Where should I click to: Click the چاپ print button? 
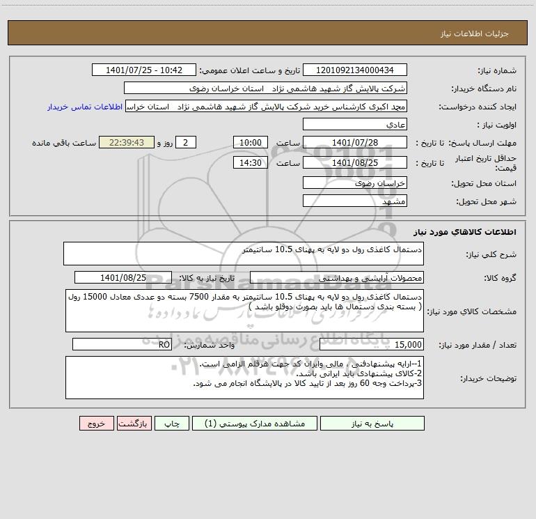coord(172,423)
